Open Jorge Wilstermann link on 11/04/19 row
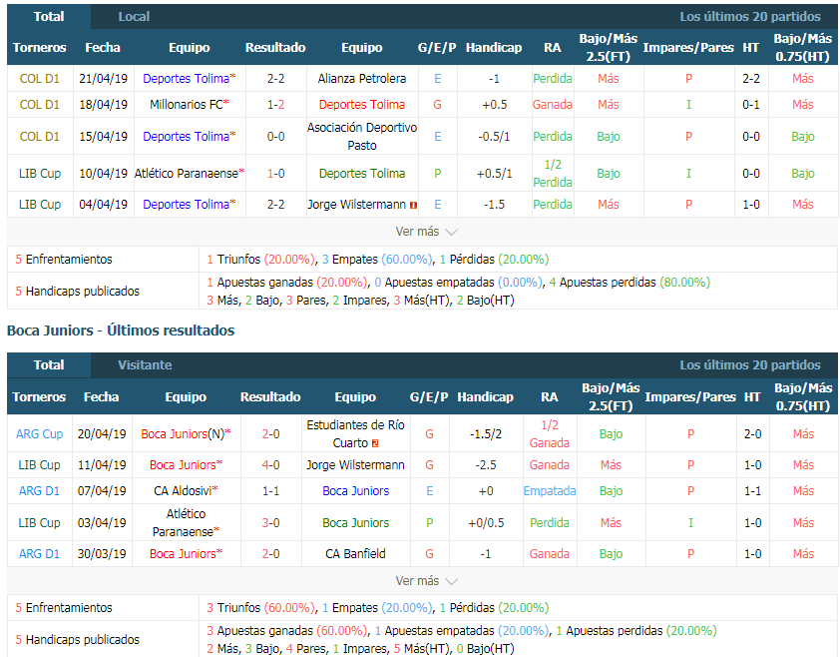Screen dimensions: 840x657 (355, 465)
